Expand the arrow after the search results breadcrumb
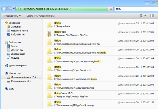The height and width of the screenshot is (109, 158). 71,9
